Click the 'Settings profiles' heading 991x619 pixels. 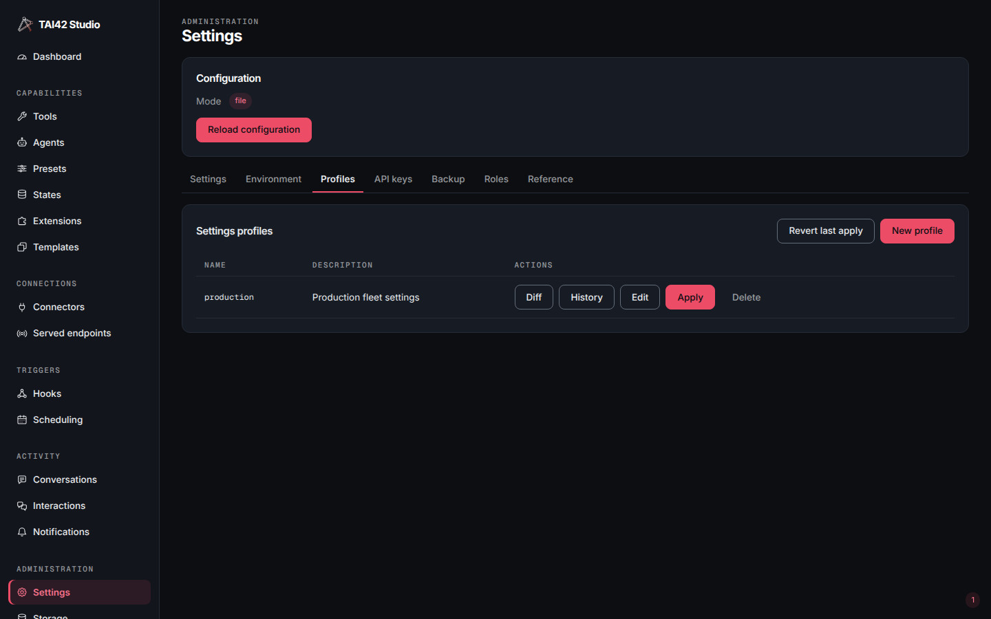point(234,231)
